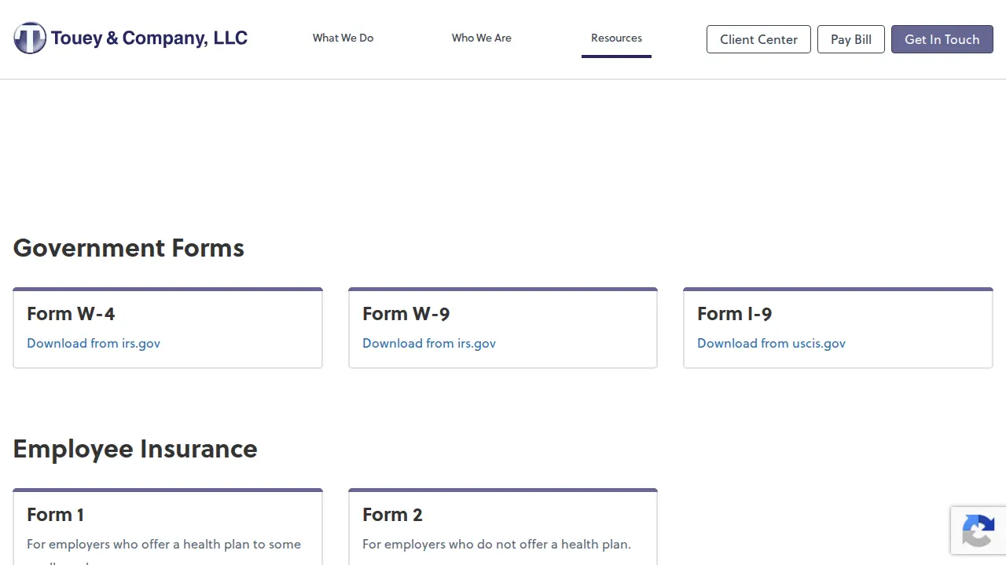Viewport: 1006px width, 565px height.
Task: Click the Pay Bill button
Action: (x=850, y=39)
